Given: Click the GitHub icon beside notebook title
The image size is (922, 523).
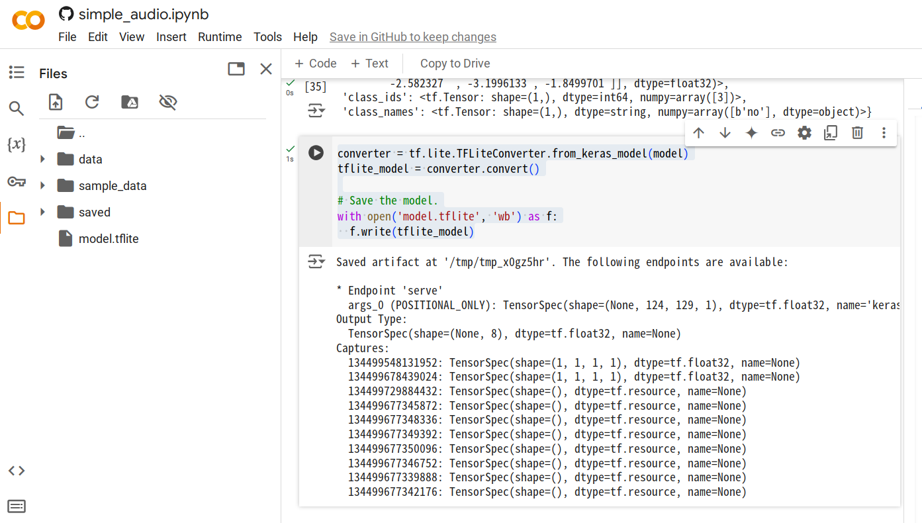Looking at the screenshot, I should 66,14.
